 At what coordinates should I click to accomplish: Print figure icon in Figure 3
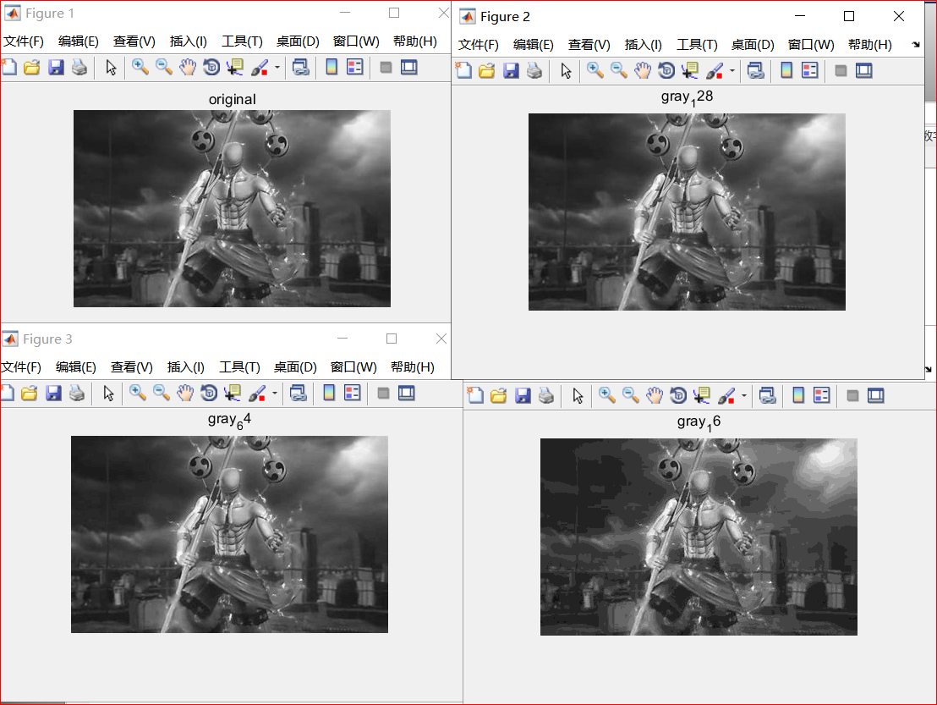(77, 394)
